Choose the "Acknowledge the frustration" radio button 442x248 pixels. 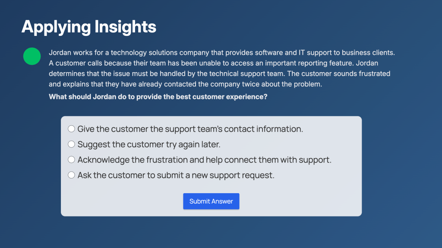click(x=71, y=160)
